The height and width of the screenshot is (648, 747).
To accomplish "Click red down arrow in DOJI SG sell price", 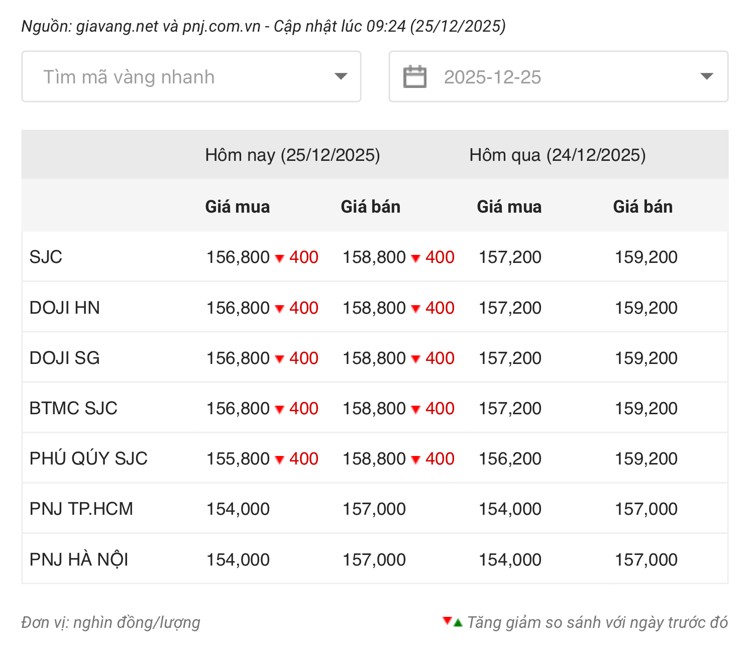I will pos(415,359).
